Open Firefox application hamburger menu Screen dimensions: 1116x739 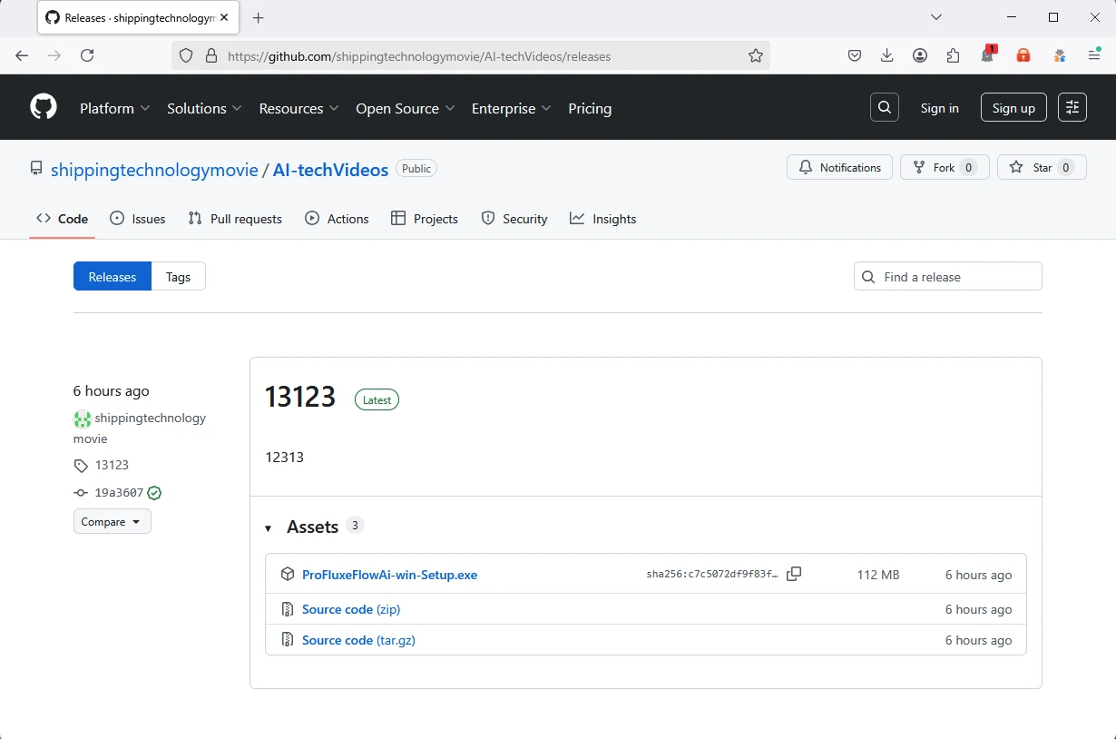1094,55
